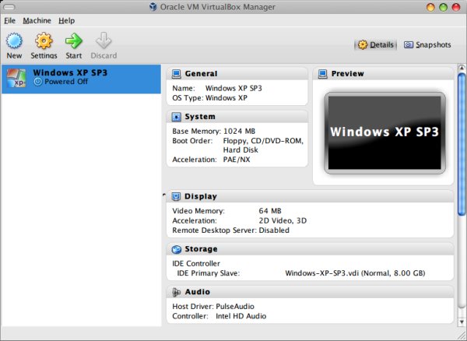Open the Machine menu
This screenshot has height=341, width=467.
(x=37, y=20)
